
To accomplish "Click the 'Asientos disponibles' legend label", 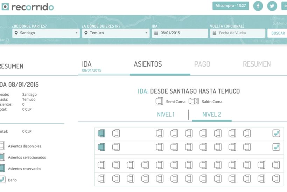I will pos(24,146).
